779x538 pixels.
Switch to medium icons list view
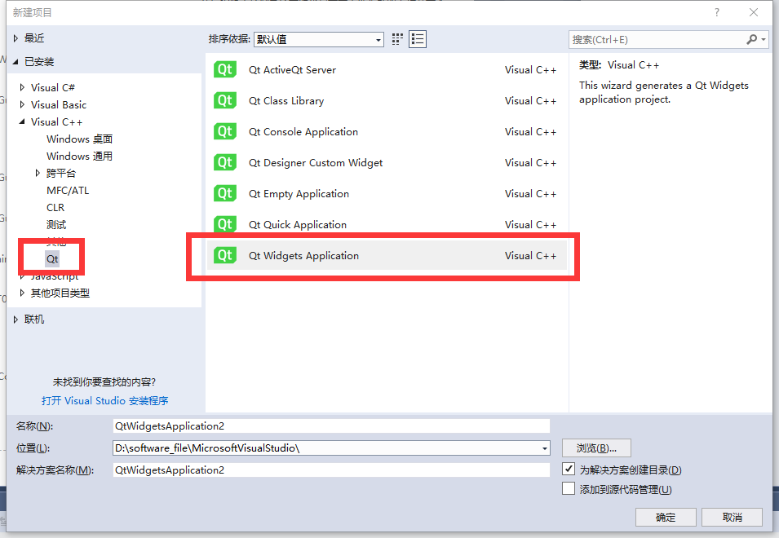point(418,39)
